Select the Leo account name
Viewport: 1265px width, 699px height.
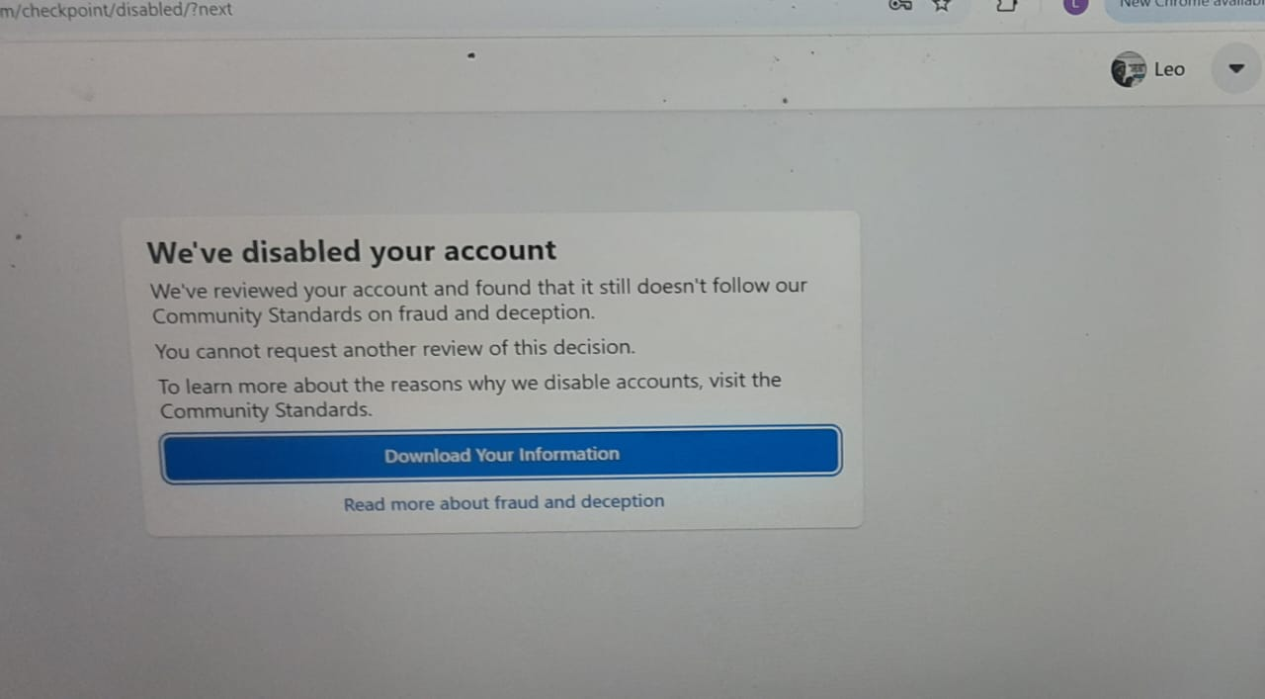coord(1169,69)
